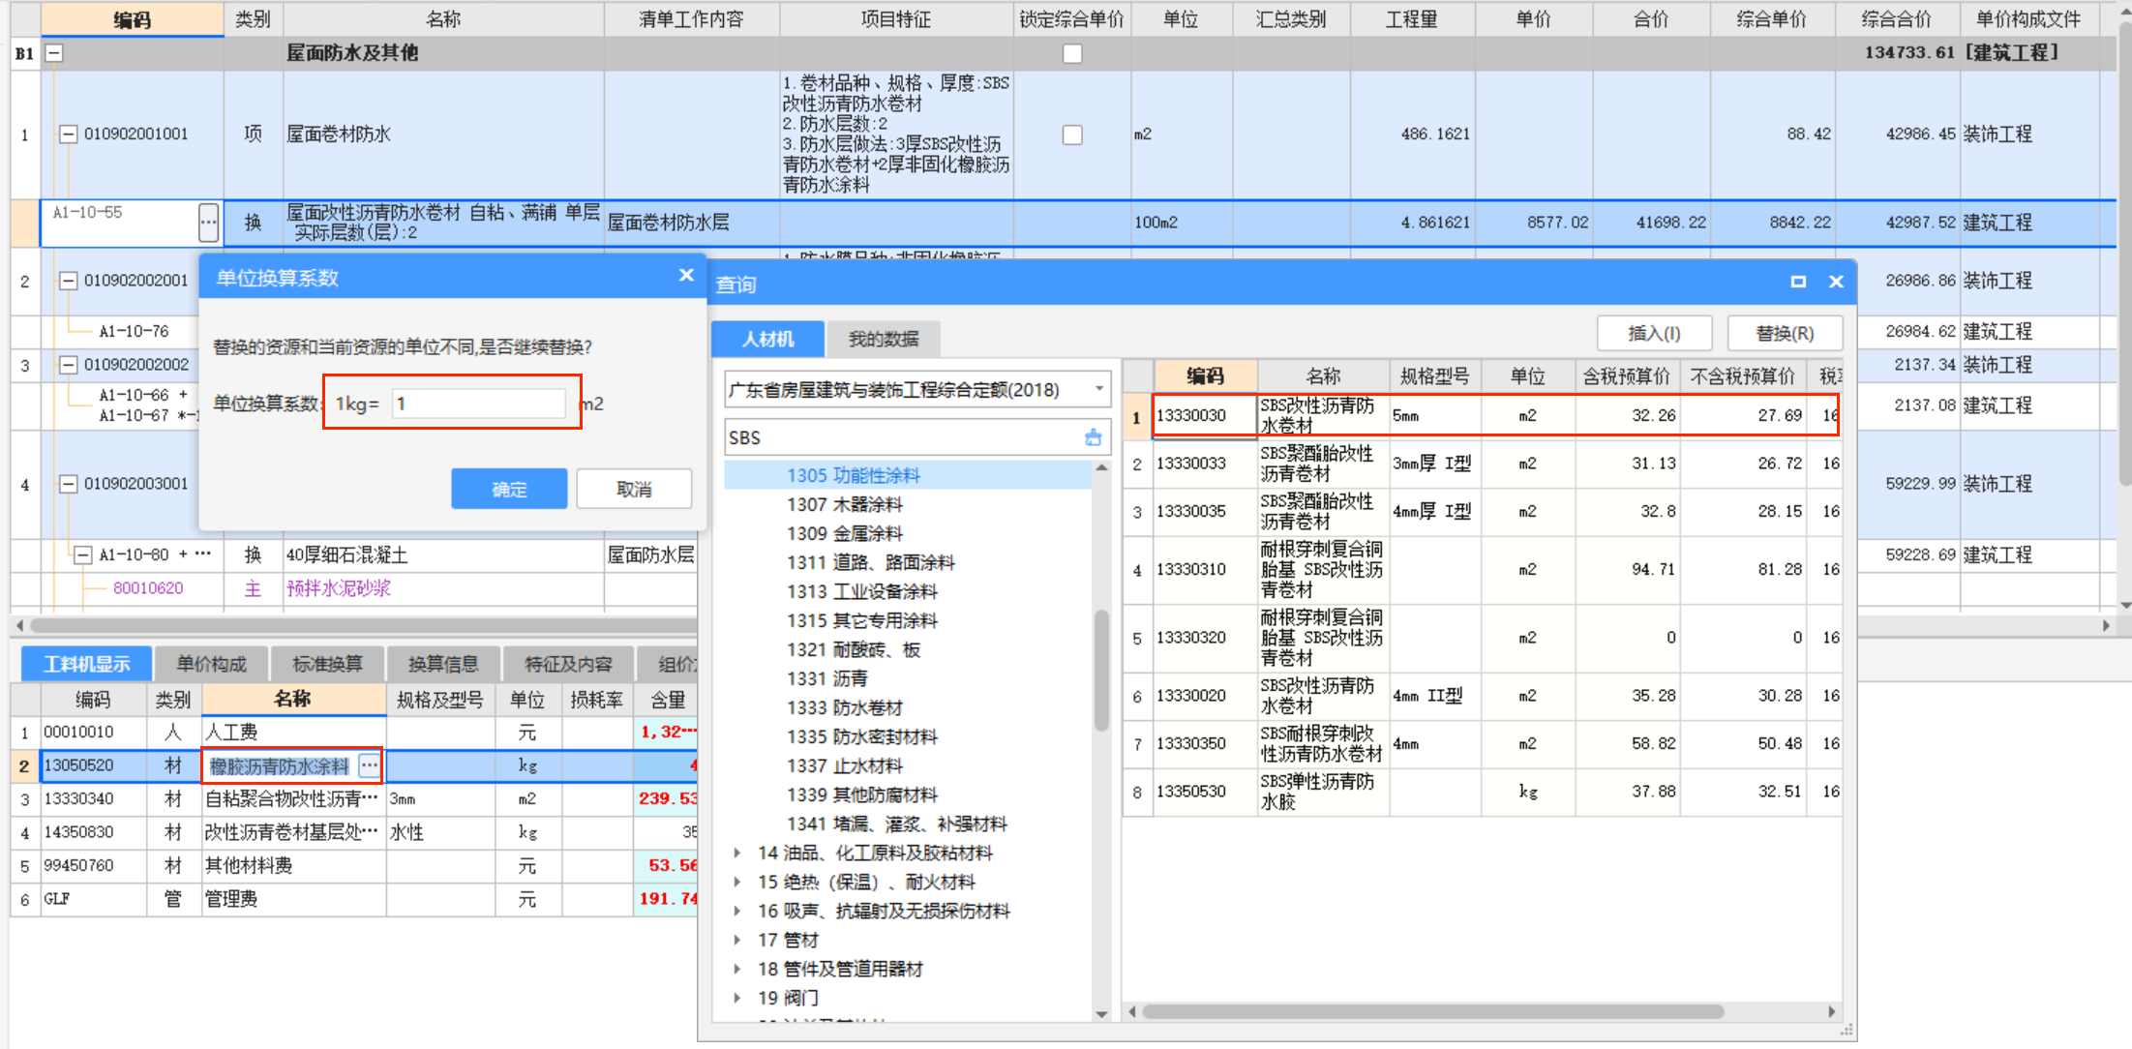
Task: Click the ellipsis button next to 橡胶沥青防水涂料
Action: click(369, 765)
